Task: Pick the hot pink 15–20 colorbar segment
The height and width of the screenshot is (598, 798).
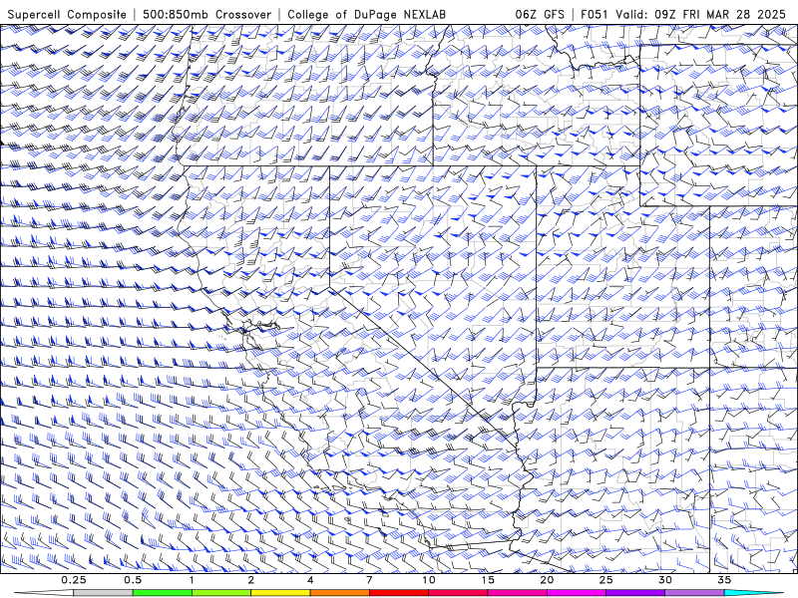Action: click(x=517, y=593)
